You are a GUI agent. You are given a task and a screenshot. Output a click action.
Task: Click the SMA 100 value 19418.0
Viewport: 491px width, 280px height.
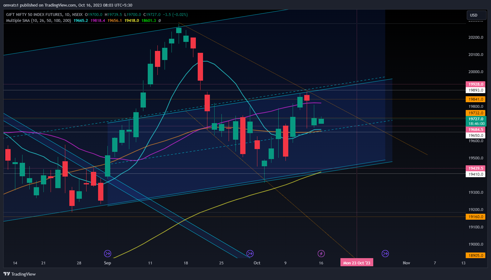pos(131,21)
